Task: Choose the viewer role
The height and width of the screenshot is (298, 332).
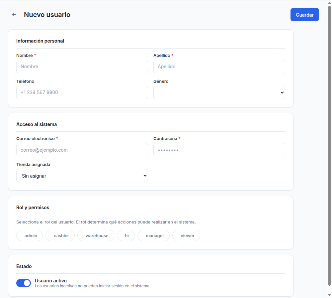Action: pyautogui.click(x=186, y=236)
